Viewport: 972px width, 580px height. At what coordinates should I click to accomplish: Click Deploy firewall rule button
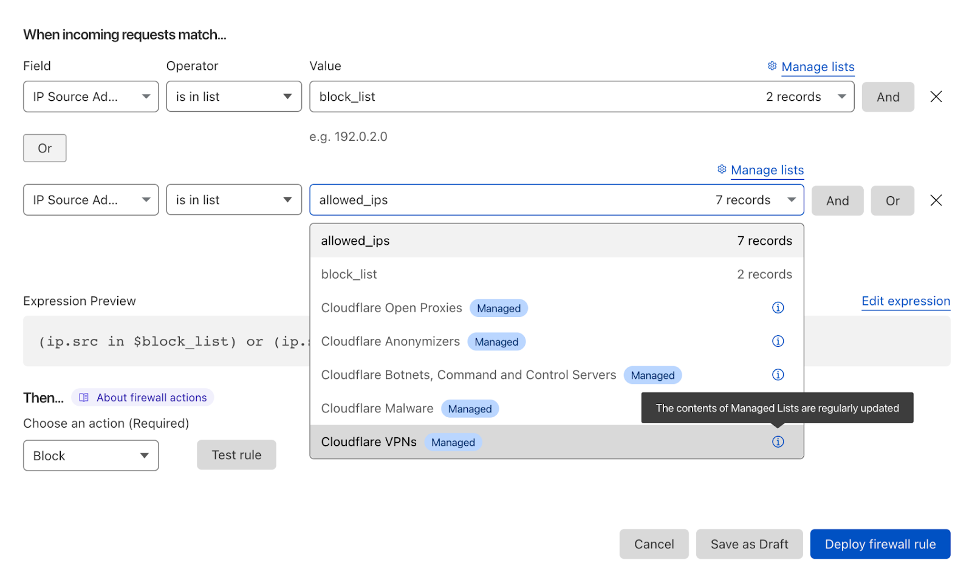[880, 544]
